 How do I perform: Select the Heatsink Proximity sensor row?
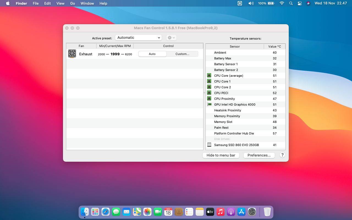pos(246,110)
